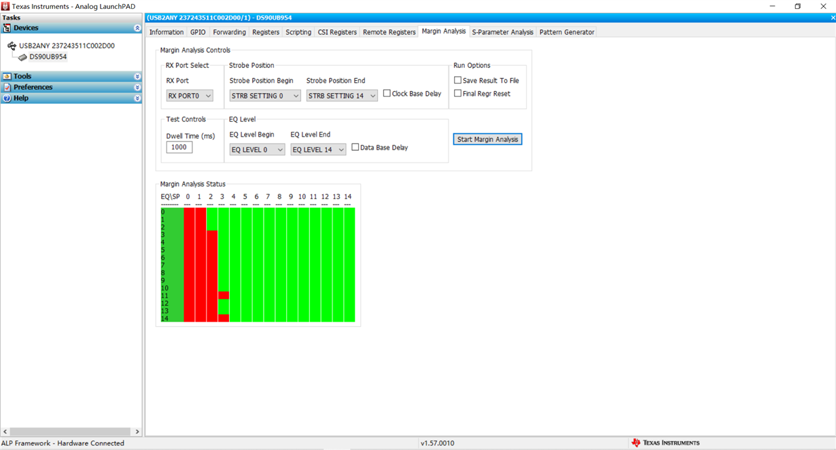Viewport: 836px width, 450px height.
Task: Click the Dwell Time input field
Action: click(x=179, y=147)
